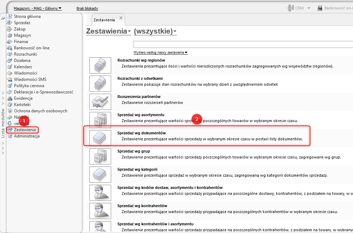Screen dimensions: 353x233
Task: Select Kartoteki label in module list
Action: (22, 105)
